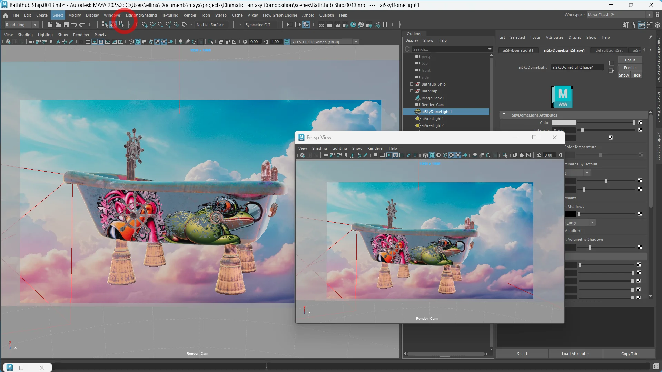Toggle color management view transform button
The image size is (662, 372).
coord(287,42)
